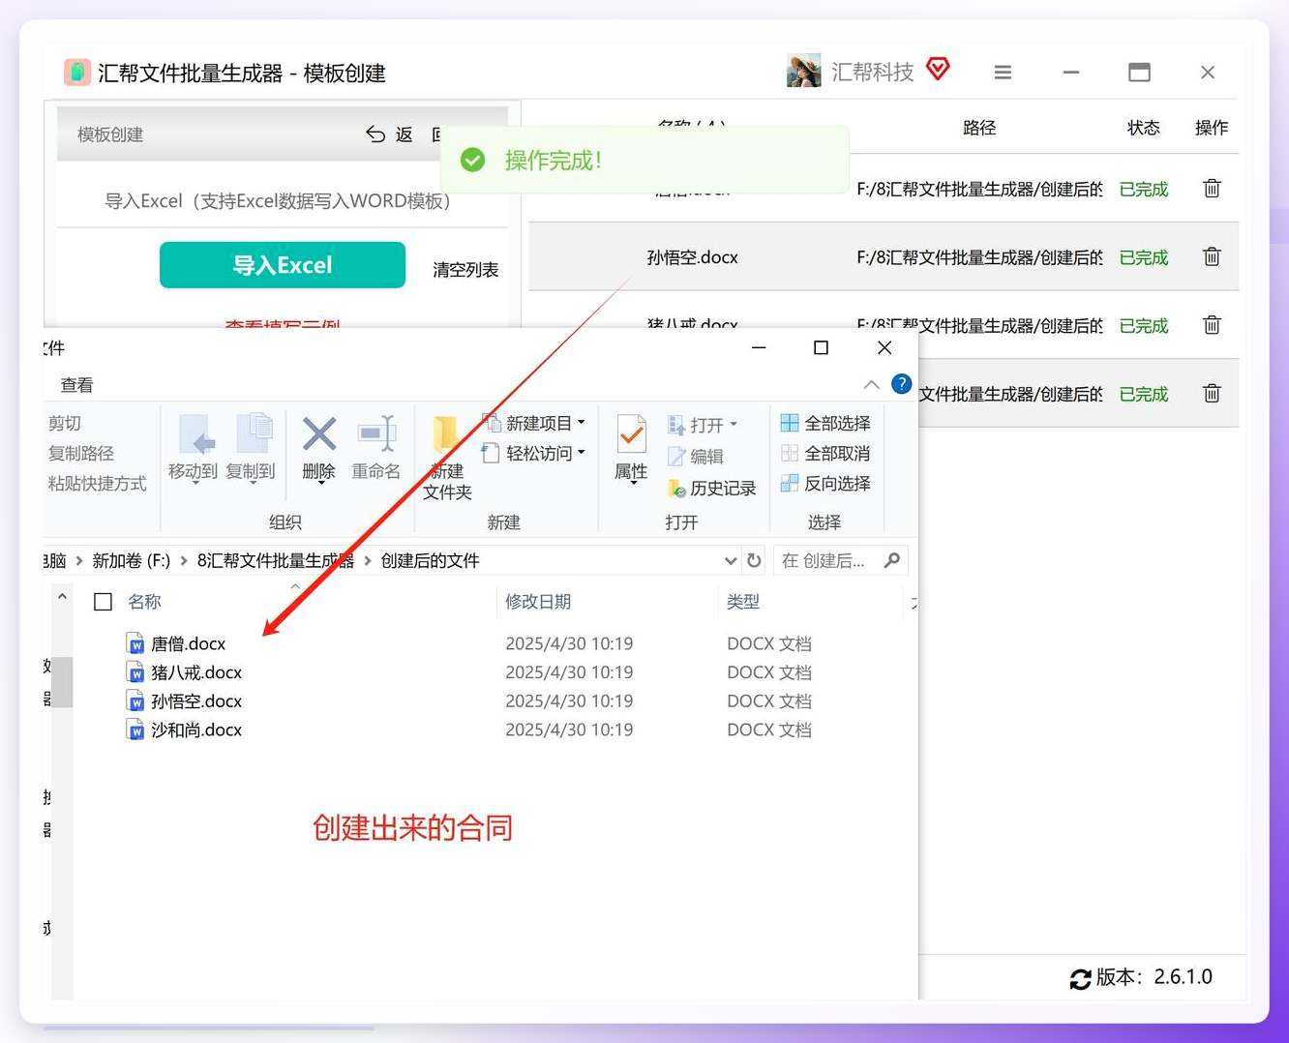Delete the first row with trash icon

point(1212,189)
